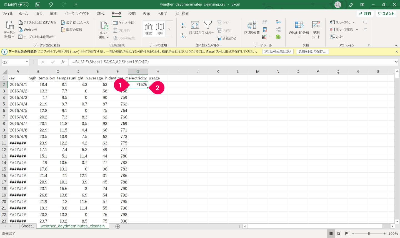Open the データの取得 dropdown
This screenshot has width=400, height=238.
pyautogui.click(x=9, y=30)
